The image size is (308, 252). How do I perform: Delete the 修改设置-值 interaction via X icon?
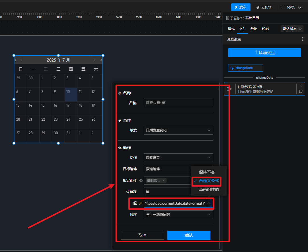click(301, 86)
